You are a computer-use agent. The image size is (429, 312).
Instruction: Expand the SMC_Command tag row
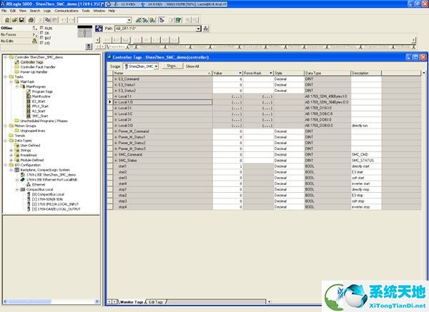116,155
